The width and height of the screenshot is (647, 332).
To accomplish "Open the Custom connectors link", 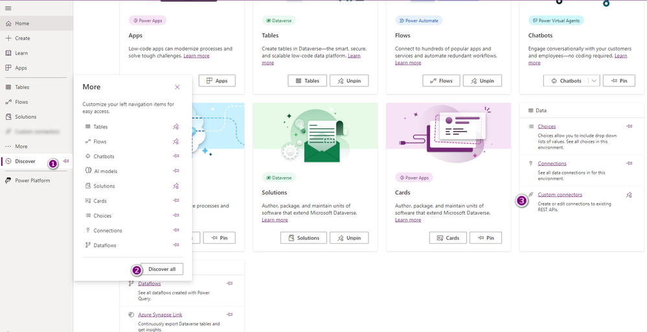I will pyautogui.click(x=560, y=195).
